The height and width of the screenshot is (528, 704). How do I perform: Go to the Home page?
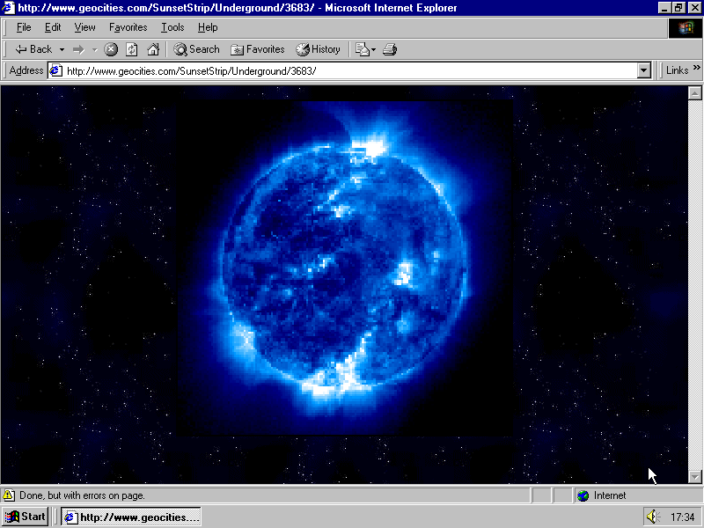pos(153,49)
